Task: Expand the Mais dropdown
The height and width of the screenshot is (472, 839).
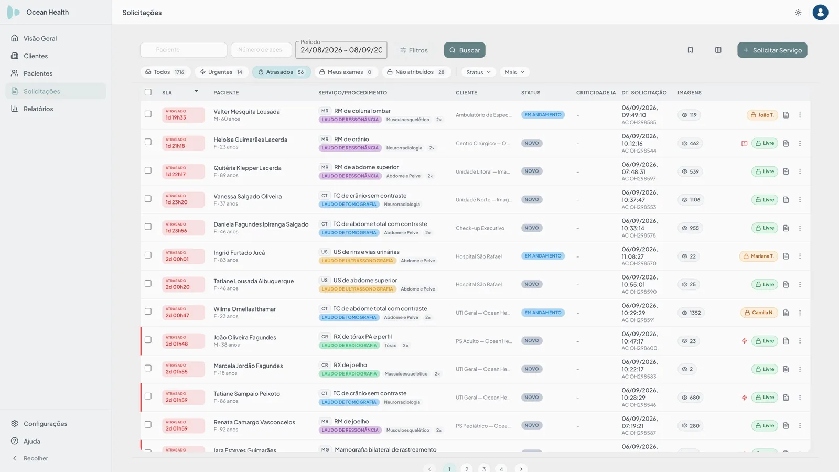Action: pos(514,72)
